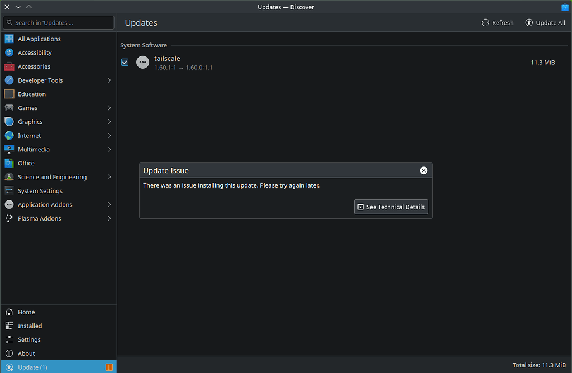Click the Accessories category icon
572x373 pixels.
(x=9, y=66)
